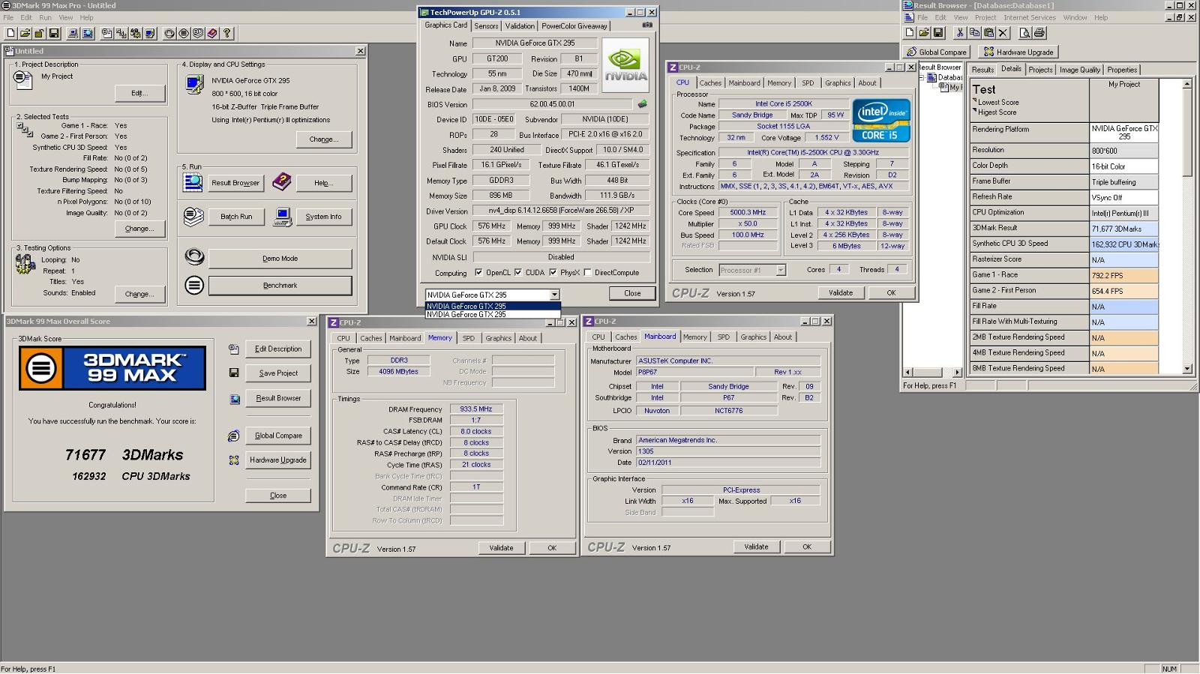Image resolution: width=1200 pixels, height=674 pixels.
Task: Click Edit button under Project Description
Action: click(139, 93)
